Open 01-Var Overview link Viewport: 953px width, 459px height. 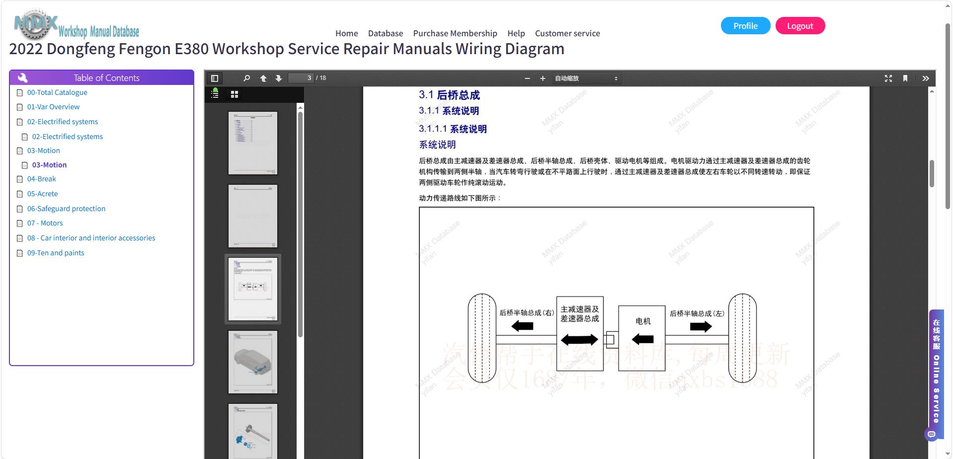pos(53,107)
